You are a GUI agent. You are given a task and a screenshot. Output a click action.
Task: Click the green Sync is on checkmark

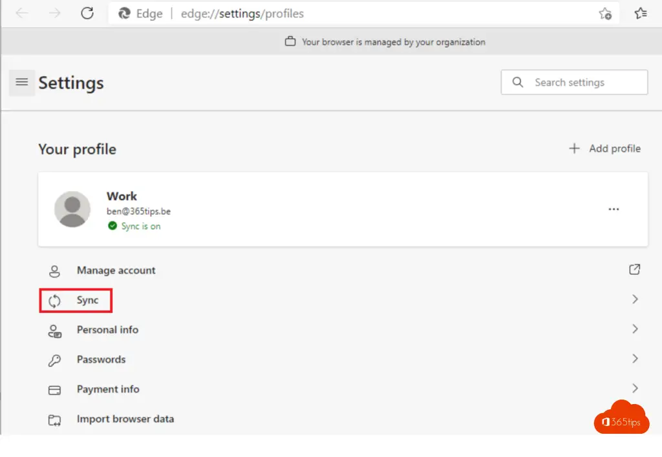tap(112, 226)
